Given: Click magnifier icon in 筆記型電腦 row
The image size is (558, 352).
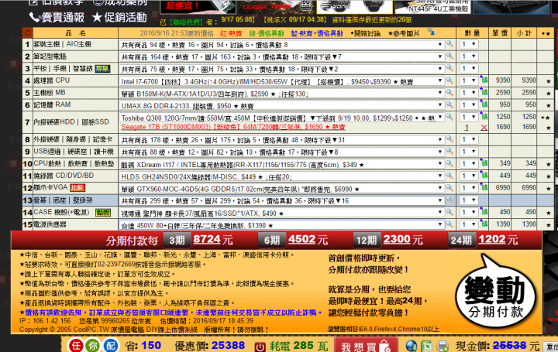Looking at the screenshot, I should pos(449,56).
